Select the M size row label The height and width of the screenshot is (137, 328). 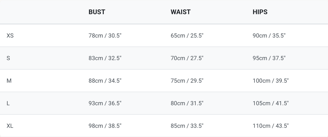coord(9,81)
